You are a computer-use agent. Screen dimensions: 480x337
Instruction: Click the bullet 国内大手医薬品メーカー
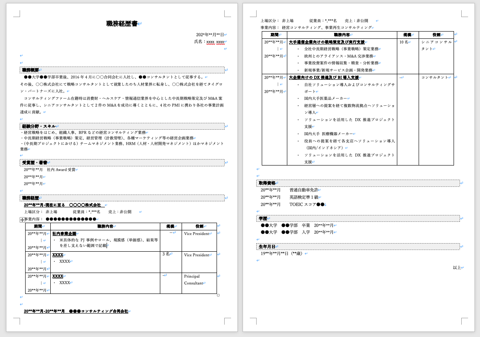click(326, 99)
